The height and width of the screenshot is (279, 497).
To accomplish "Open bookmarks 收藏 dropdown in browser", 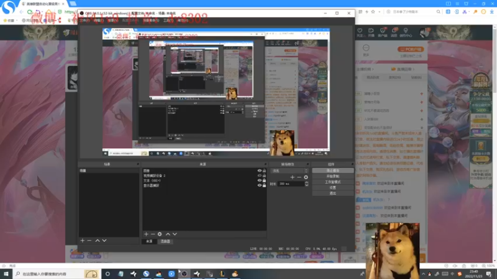I will [9, 20].
